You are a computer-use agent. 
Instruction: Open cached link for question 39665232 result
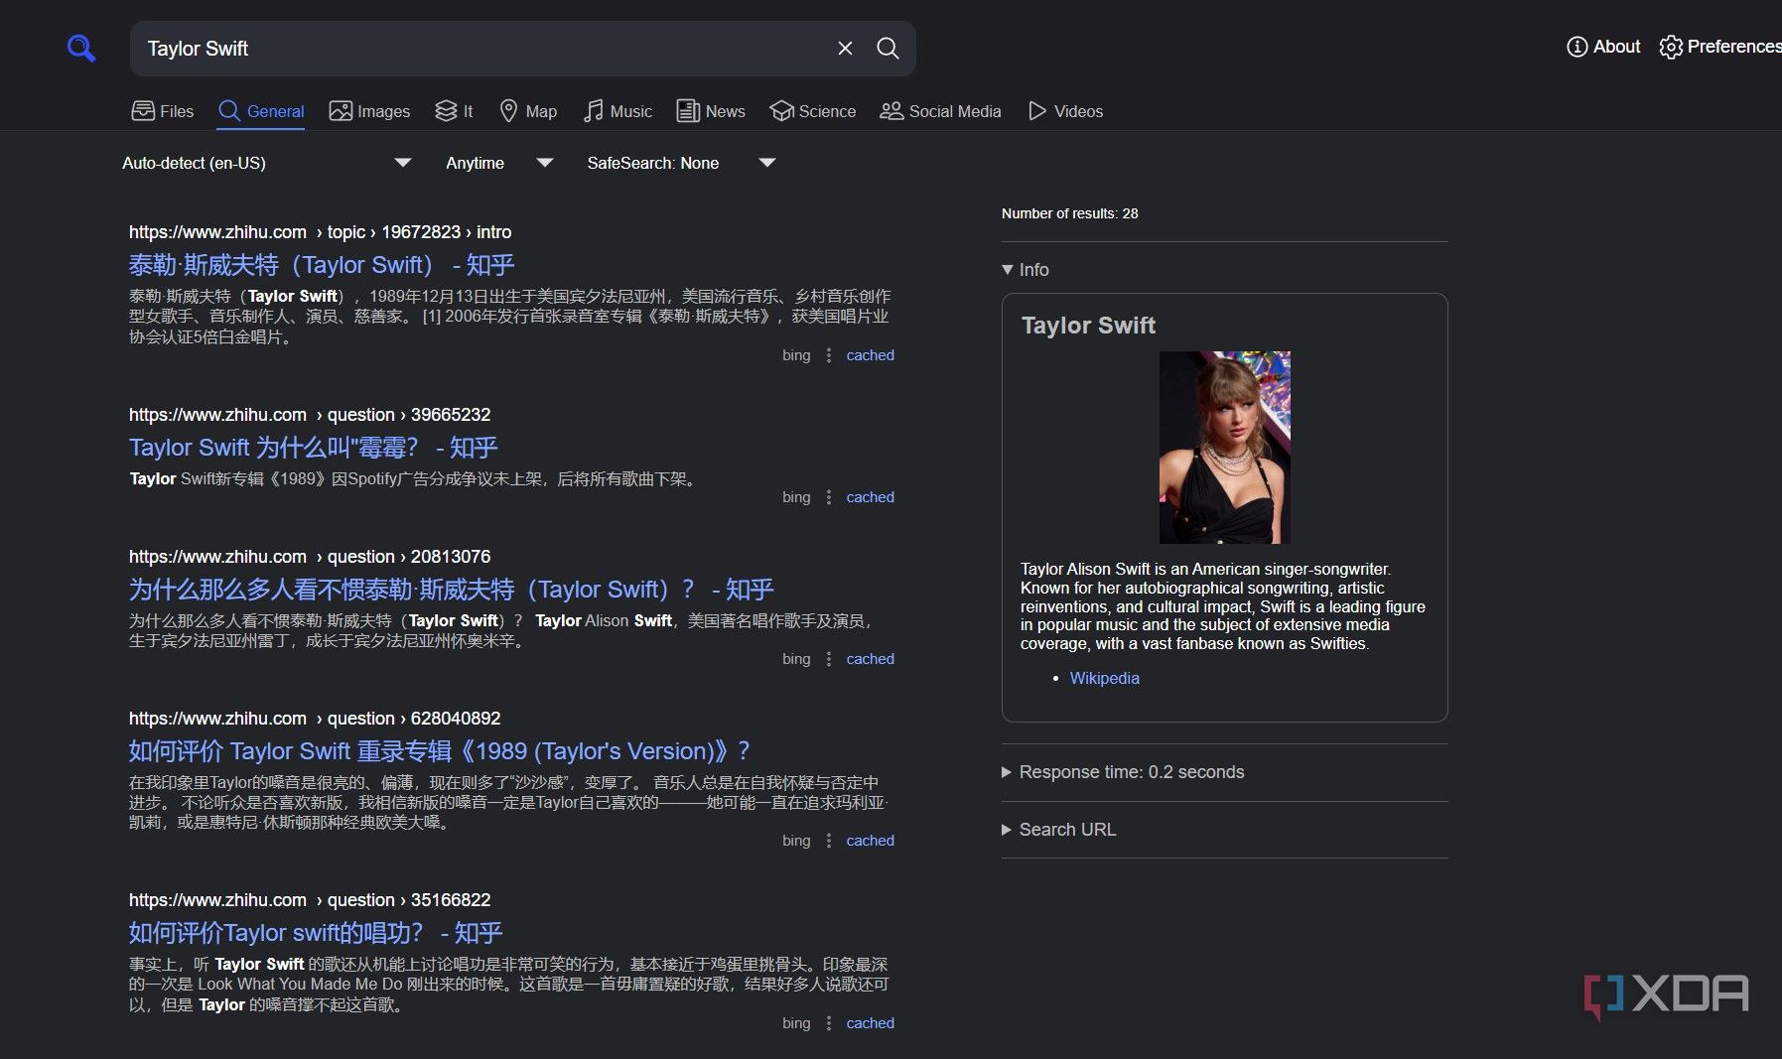click(x=870, y=497)
